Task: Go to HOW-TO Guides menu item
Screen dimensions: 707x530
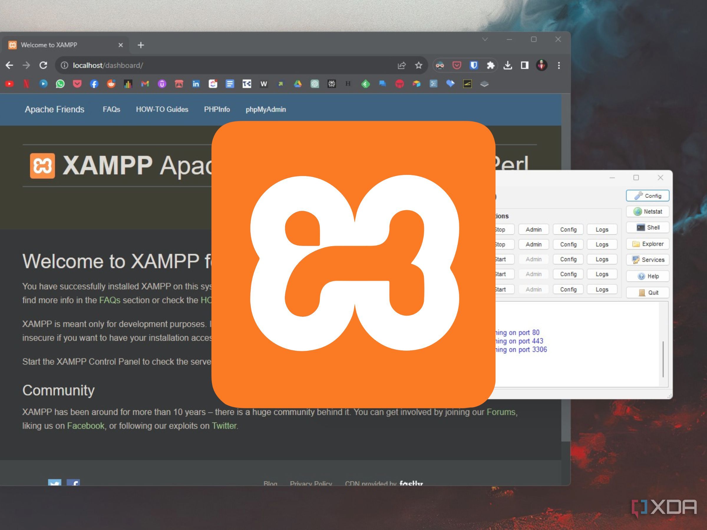Action: 162,110
